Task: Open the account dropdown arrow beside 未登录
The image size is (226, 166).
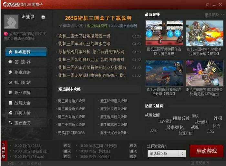Action: pos(43,17)
